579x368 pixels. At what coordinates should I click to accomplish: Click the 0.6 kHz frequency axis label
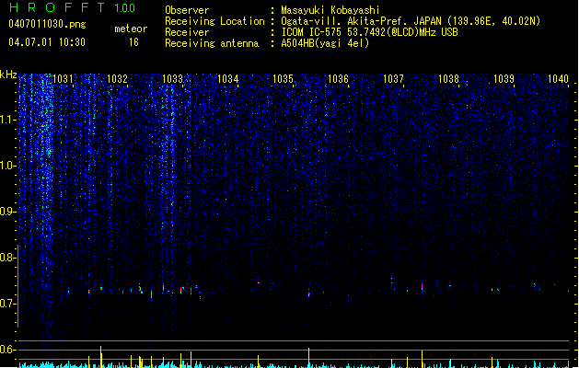(x=7, y=350)
